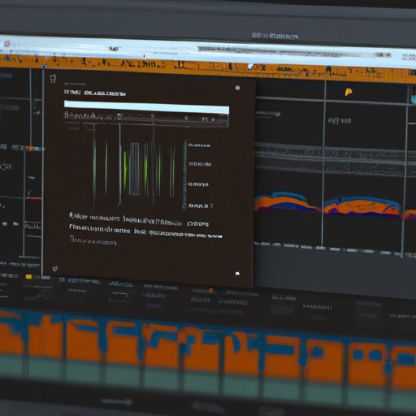Click the small white icon at dialog's bottom-right corner
The height and width of the screenshot is (416, 416).
237,274
